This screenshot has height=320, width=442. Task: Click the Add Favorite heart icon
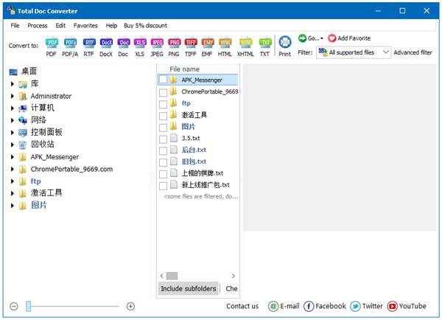pyautogui.click(x=331, y=38)
